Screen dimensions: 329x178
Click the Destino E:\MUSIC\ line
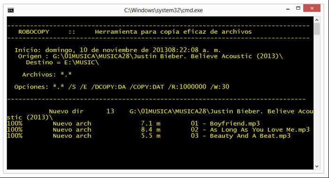[x=62, y=62]
